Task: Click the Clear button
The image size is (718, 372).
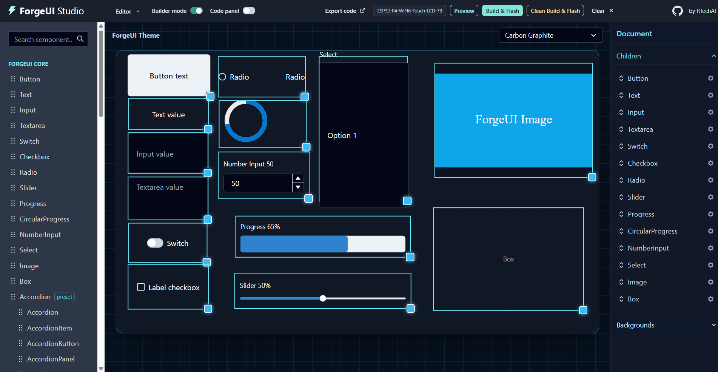Action: click(602, 11)
